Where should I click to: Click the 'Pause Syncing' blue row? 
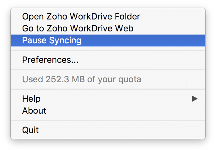click(x=108, y=41)
